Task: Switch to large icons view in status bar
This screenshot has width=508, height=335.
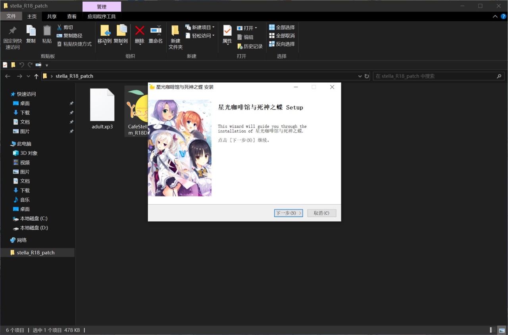Action: tap(502, 330)
